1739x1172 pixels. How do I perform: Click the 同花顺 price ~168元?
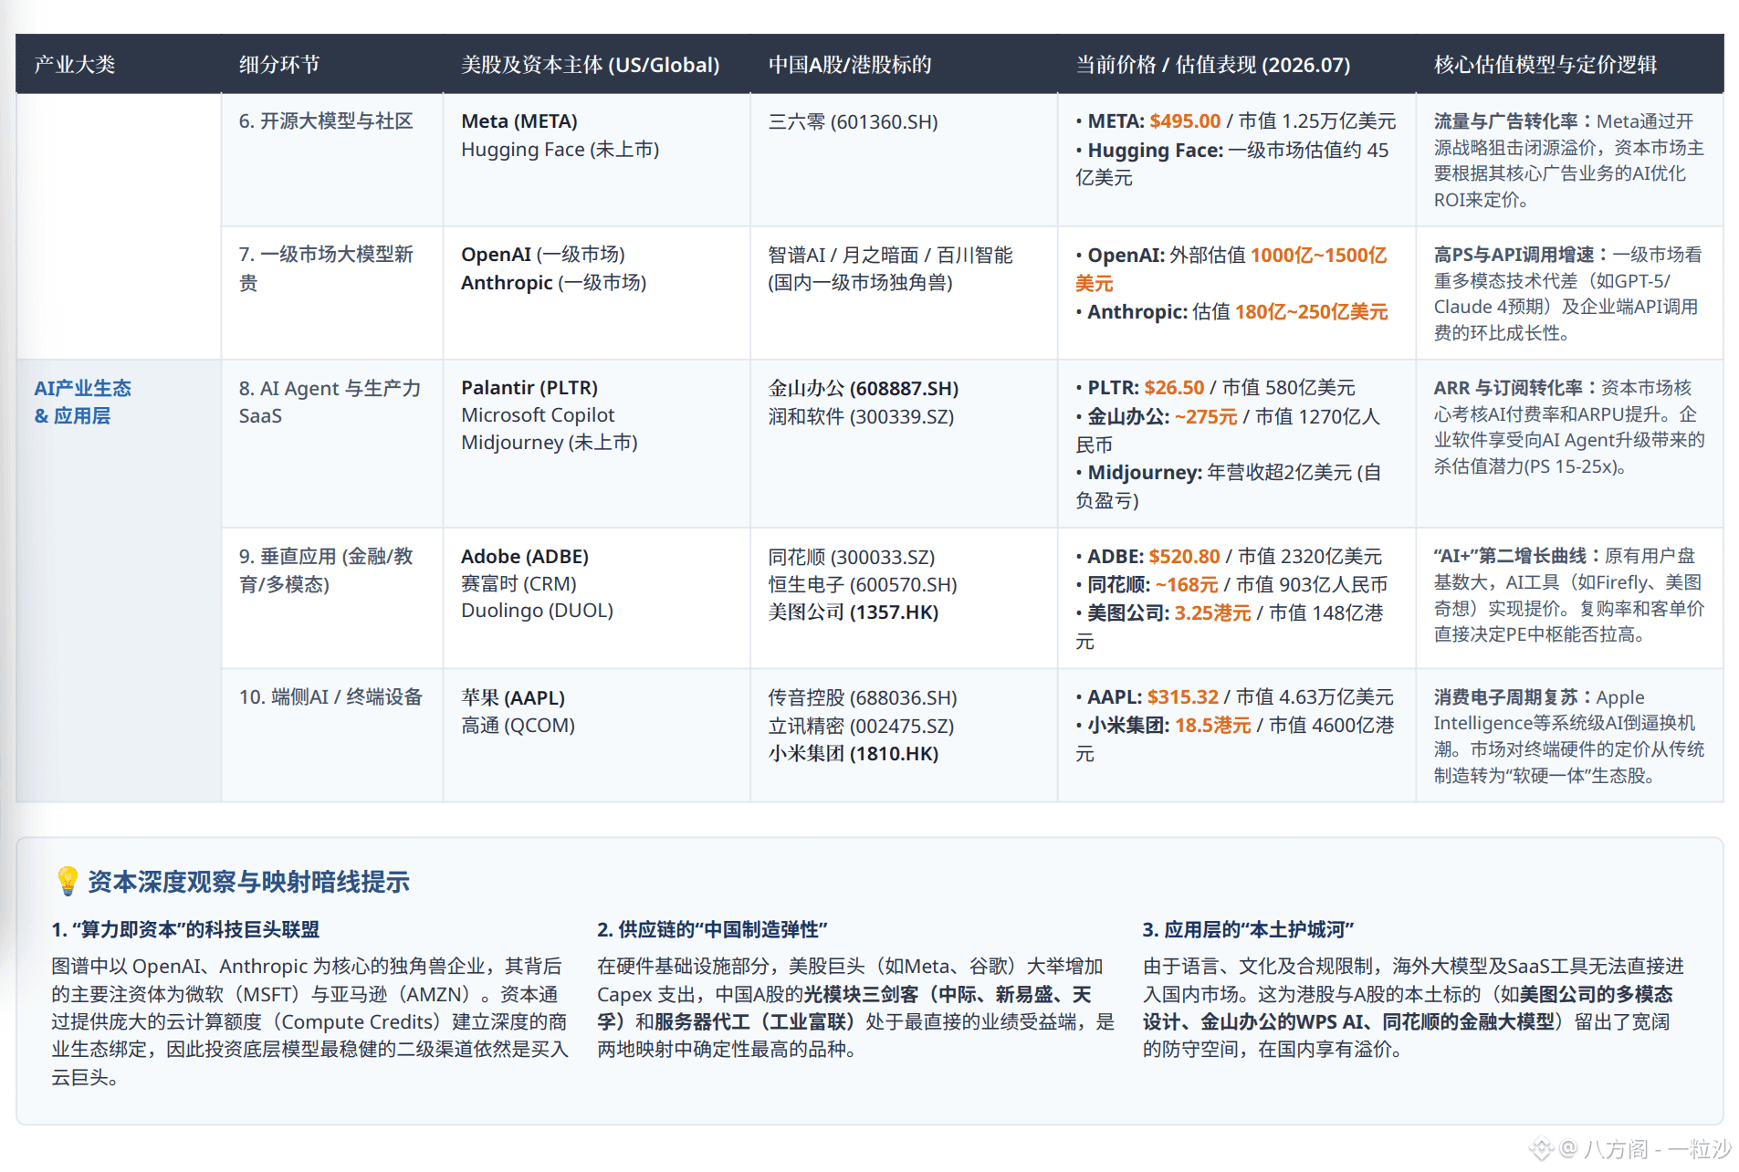tap(1186, 585)
